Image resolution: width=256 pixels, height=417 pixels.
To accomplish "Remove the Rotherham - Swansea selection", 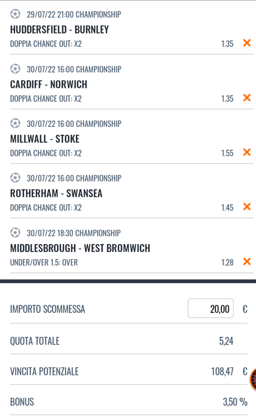I will [x=247, y=207].
